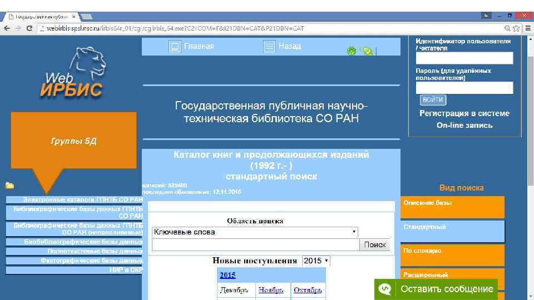This screenshot has width=534, height=300.
Task: Open Электронные каталоги ГПНТБ СО РАН
Action: [x=74, y=199]
